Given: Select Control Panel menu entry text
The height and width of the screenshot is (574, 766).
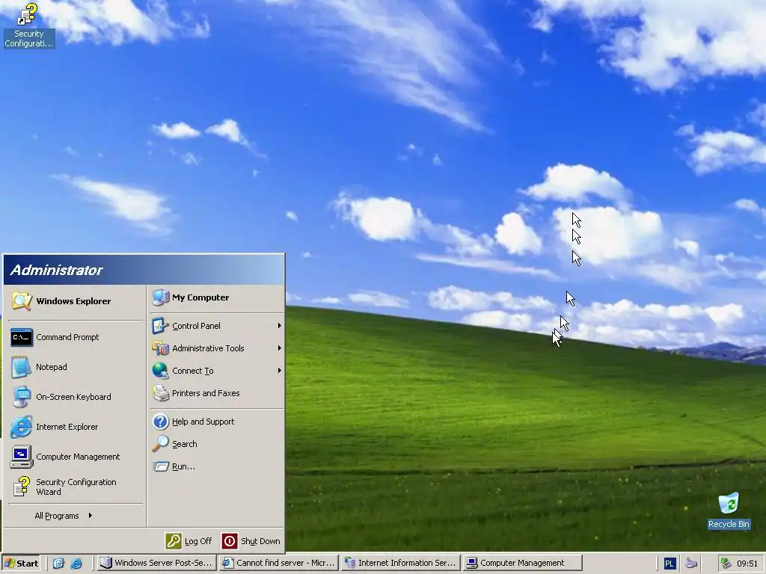Looking at the screenshot, I should pos(196,326).
